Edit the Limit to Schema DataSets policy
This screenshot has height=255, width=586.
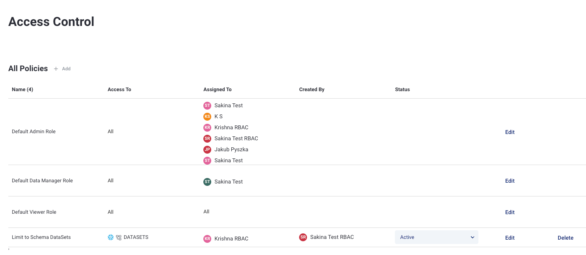click(x=510, y=238)
